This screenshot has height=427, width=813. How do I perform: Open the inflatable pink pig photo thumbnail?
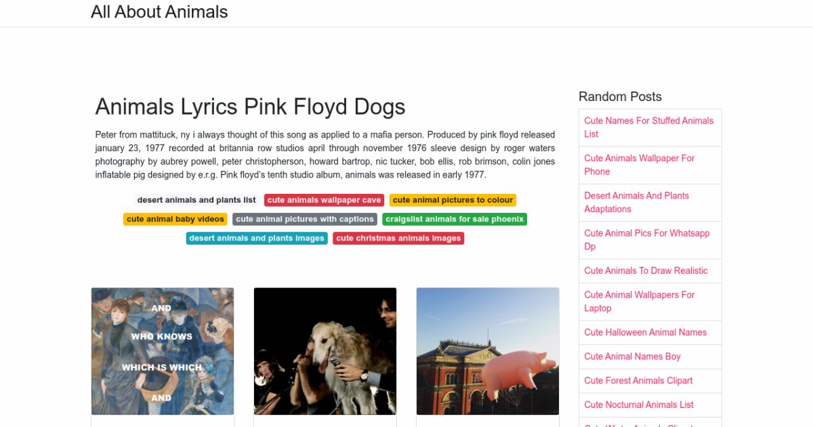click(488, 351)
